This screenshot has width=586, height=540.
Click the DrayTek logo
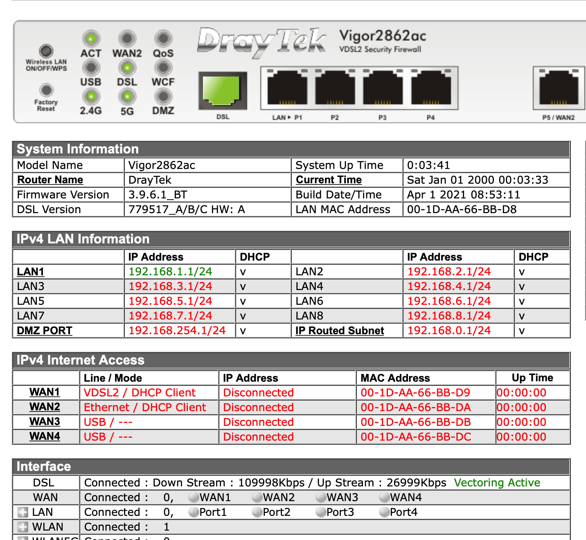click(x=262, y=42)
